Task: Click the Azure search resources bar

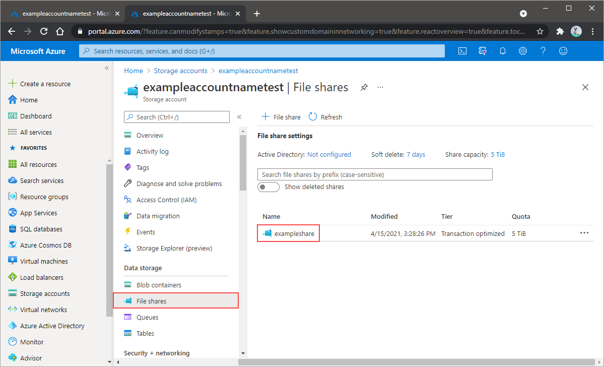Action: (262, 51)
